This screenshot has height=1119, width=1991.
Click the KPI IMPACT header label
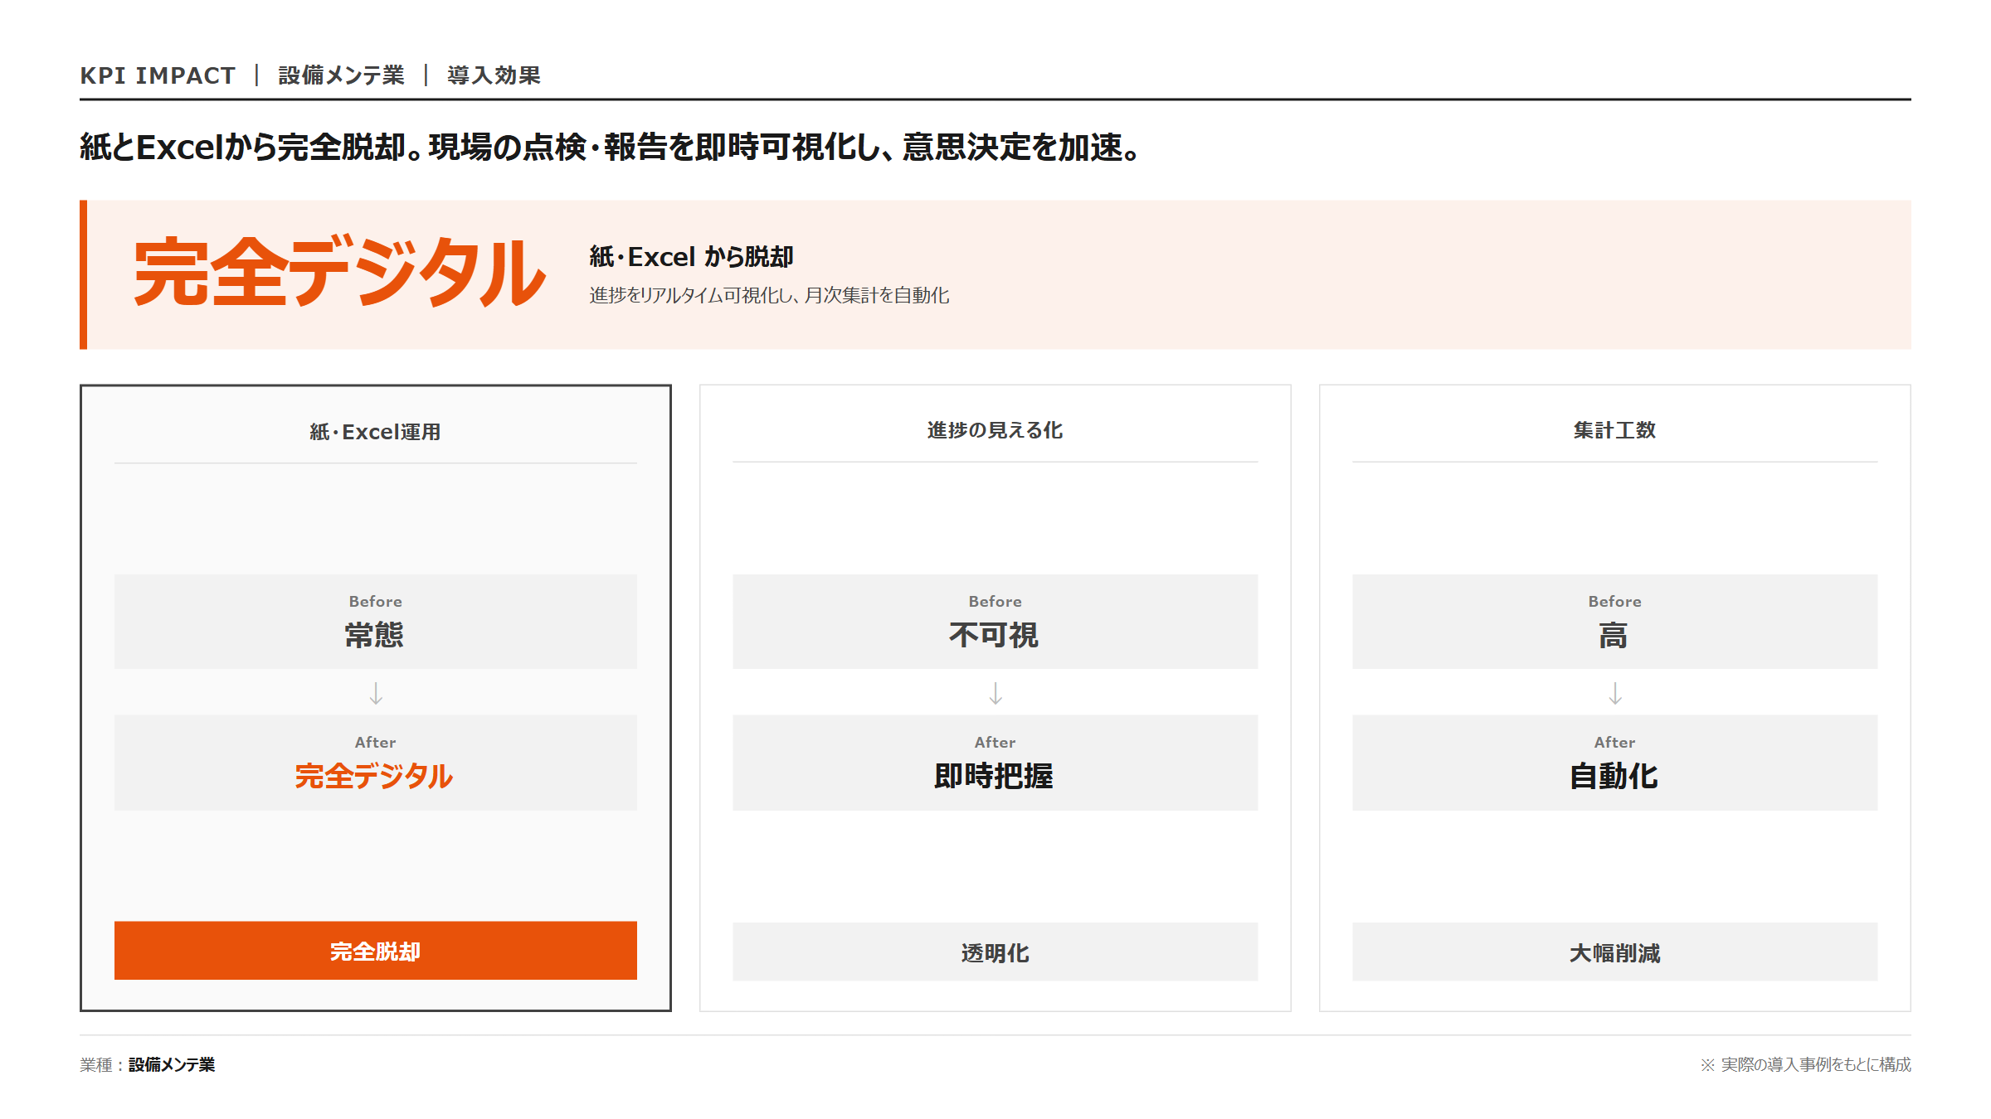tap(158, 75)
